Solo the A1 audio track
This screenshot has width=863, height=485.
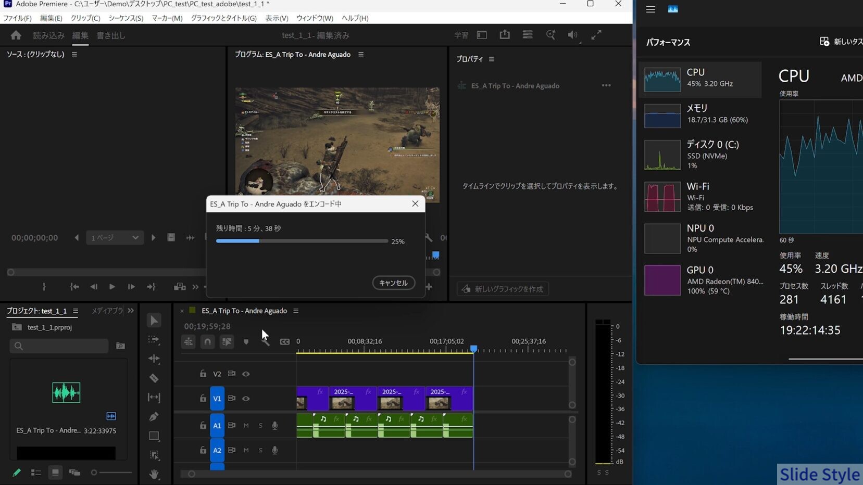pos(260,426)
